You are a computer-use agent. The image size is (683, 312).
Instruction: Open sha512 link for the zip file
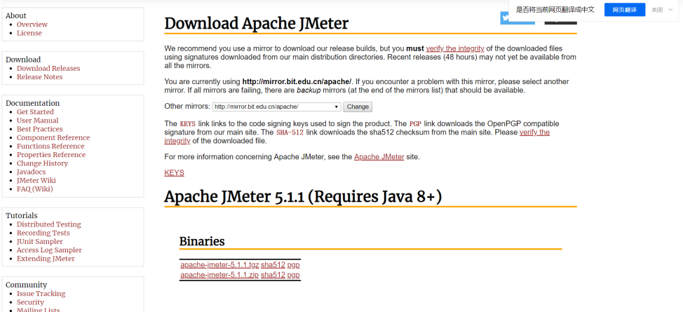[273, 275]
